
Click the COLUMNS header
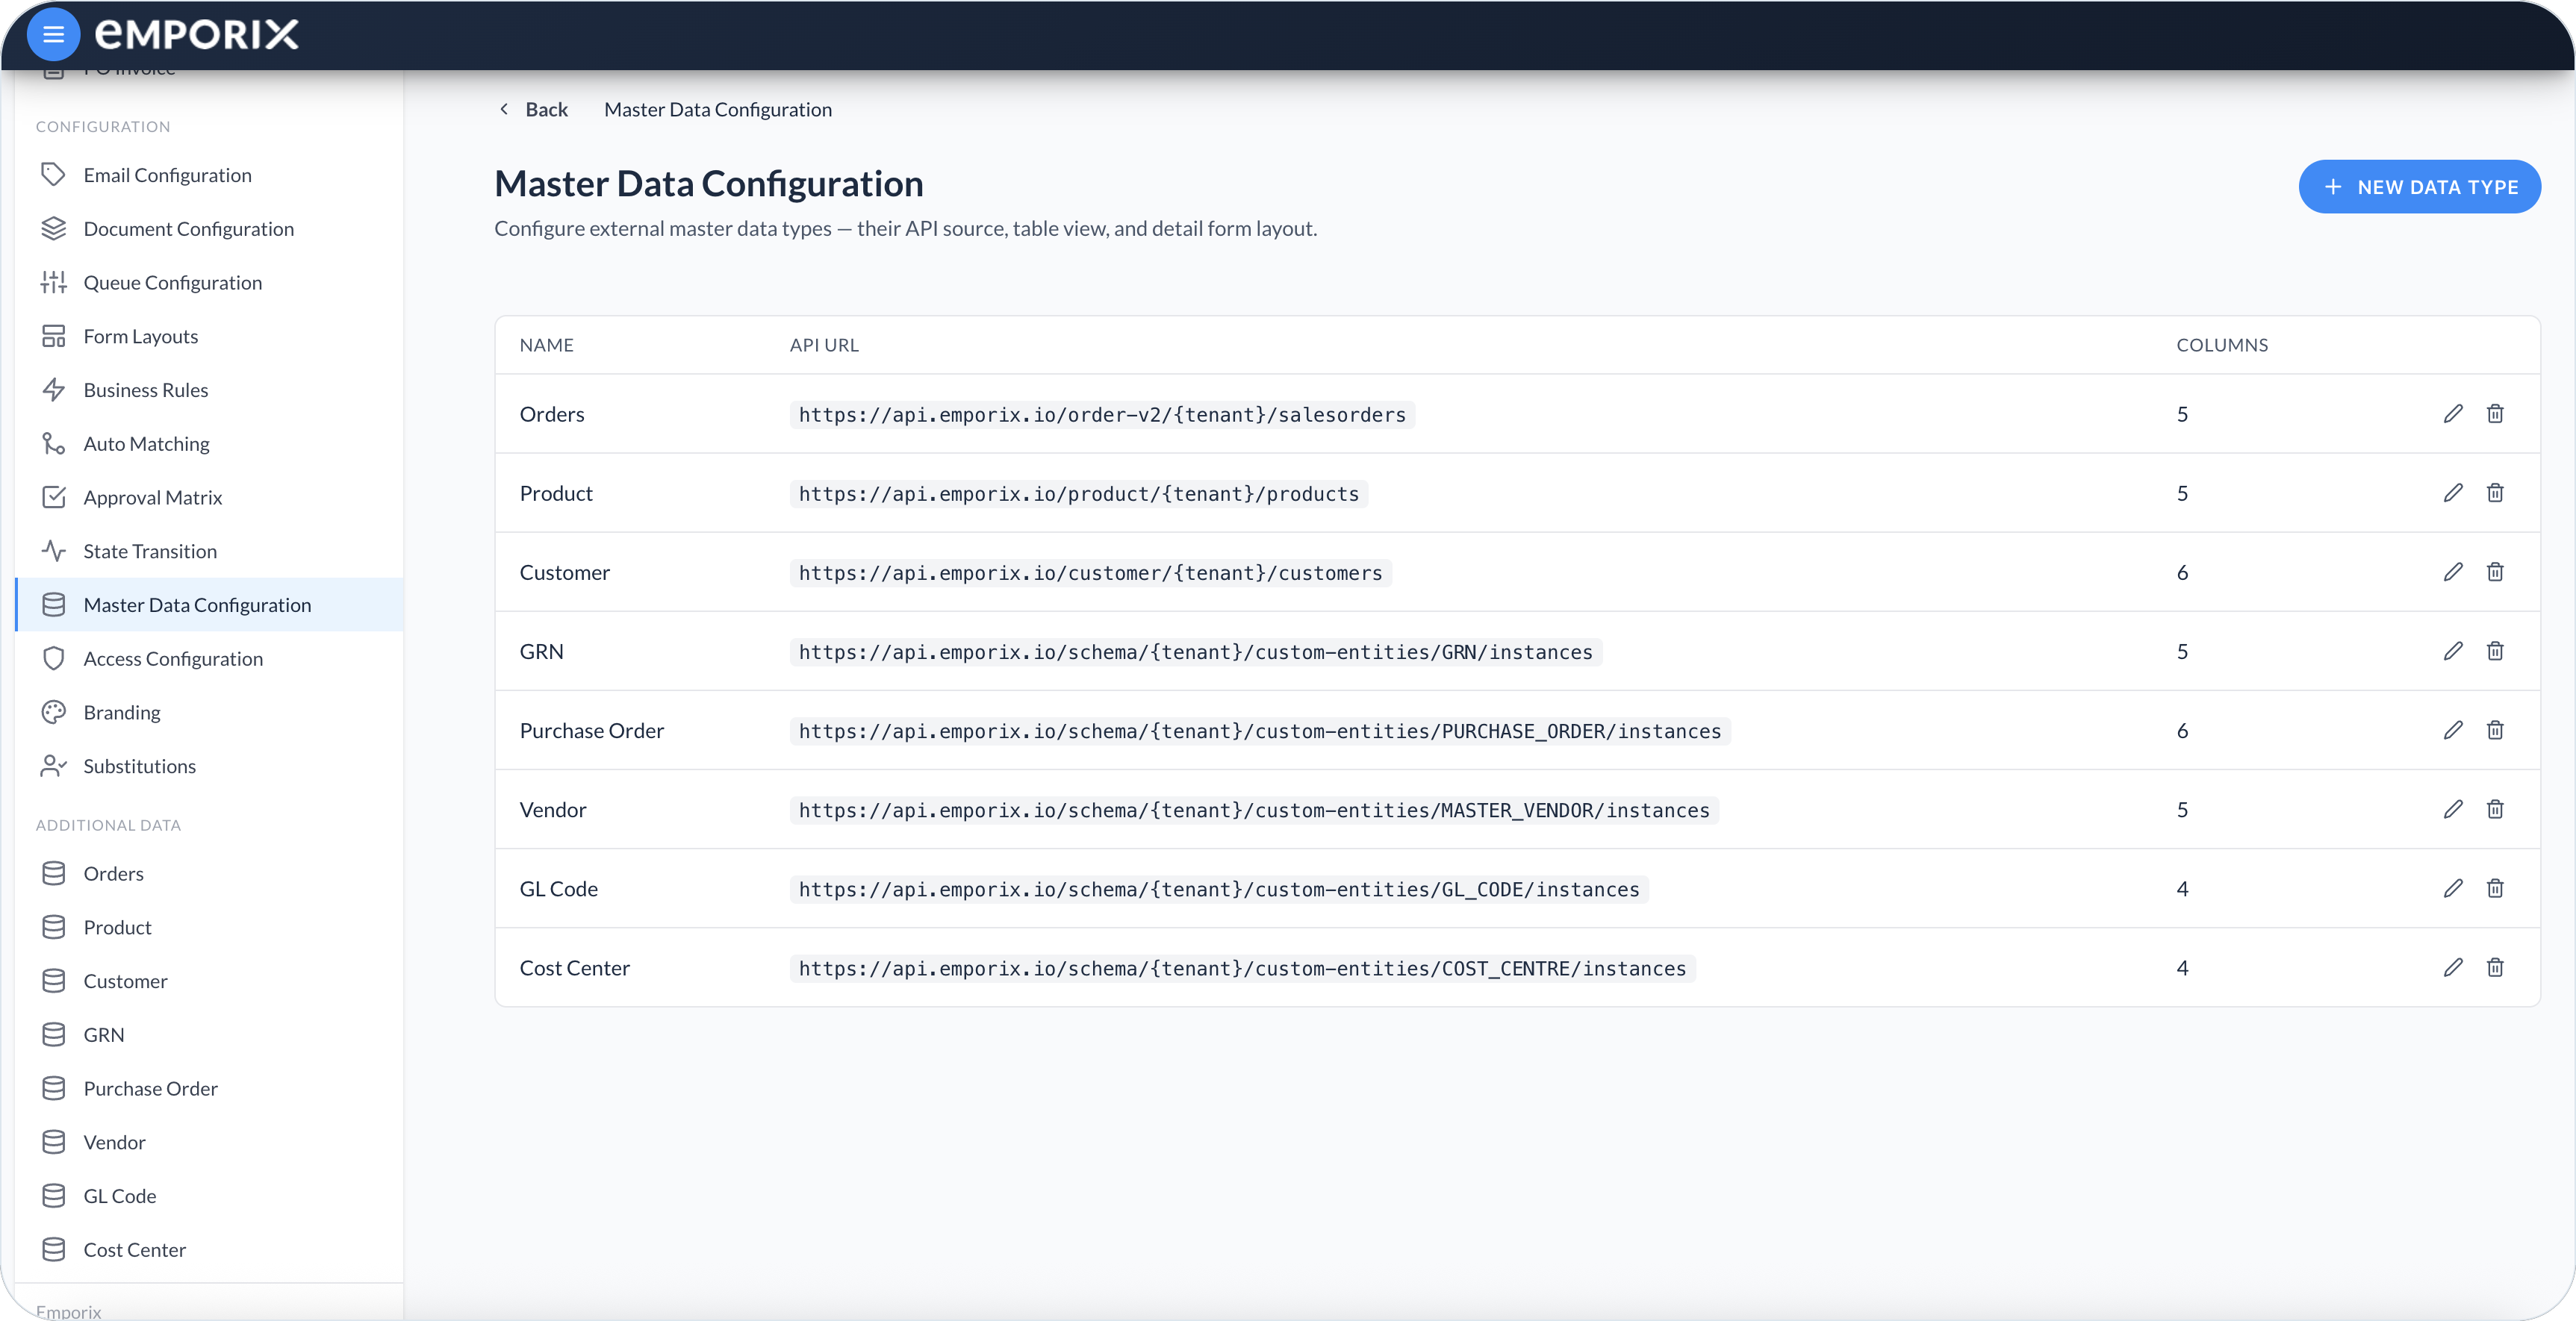[x=2222, y=345]
